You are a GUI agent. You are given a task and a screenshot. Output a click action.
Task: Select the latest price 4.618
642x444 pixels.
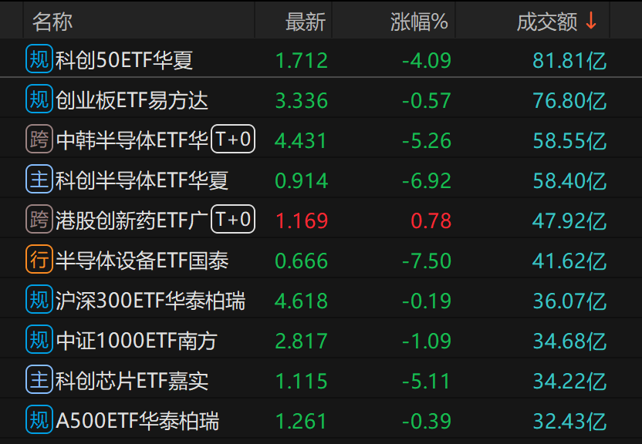301,301
